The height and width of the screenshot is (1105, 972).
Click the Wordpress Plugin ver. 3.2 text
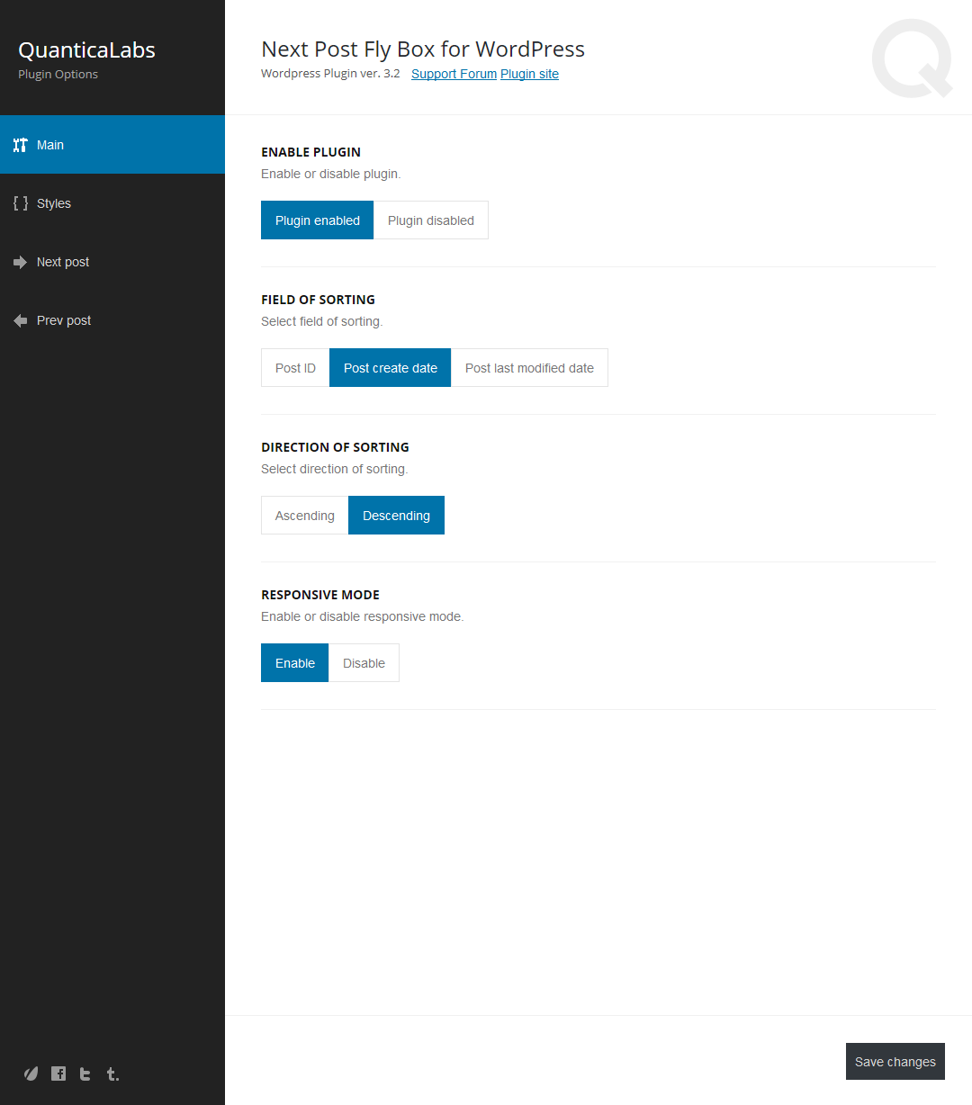click(x=330, y=74)
